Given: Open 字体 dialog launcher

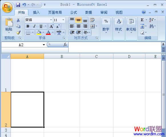Looking at the screenshot, I should pyautogui.click(x=64, y=38).
